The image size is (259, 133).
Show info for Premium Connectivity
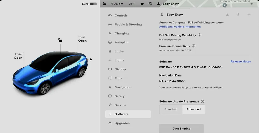pyautogui.click(x=193, y=46)
